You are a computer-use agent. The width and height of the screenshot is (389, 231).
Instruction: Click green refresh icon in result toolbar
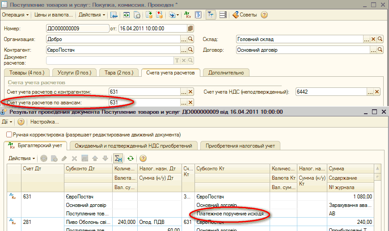tap(131, 158)
